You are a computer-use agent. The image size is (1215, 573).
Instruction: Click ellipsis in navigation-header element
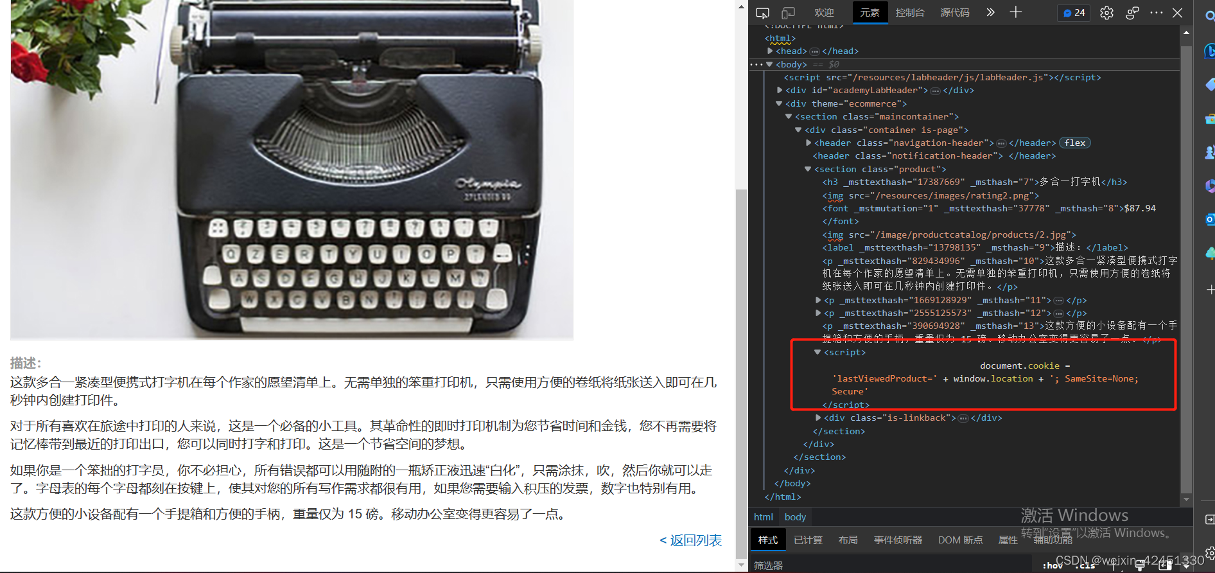pos(1002,143)
